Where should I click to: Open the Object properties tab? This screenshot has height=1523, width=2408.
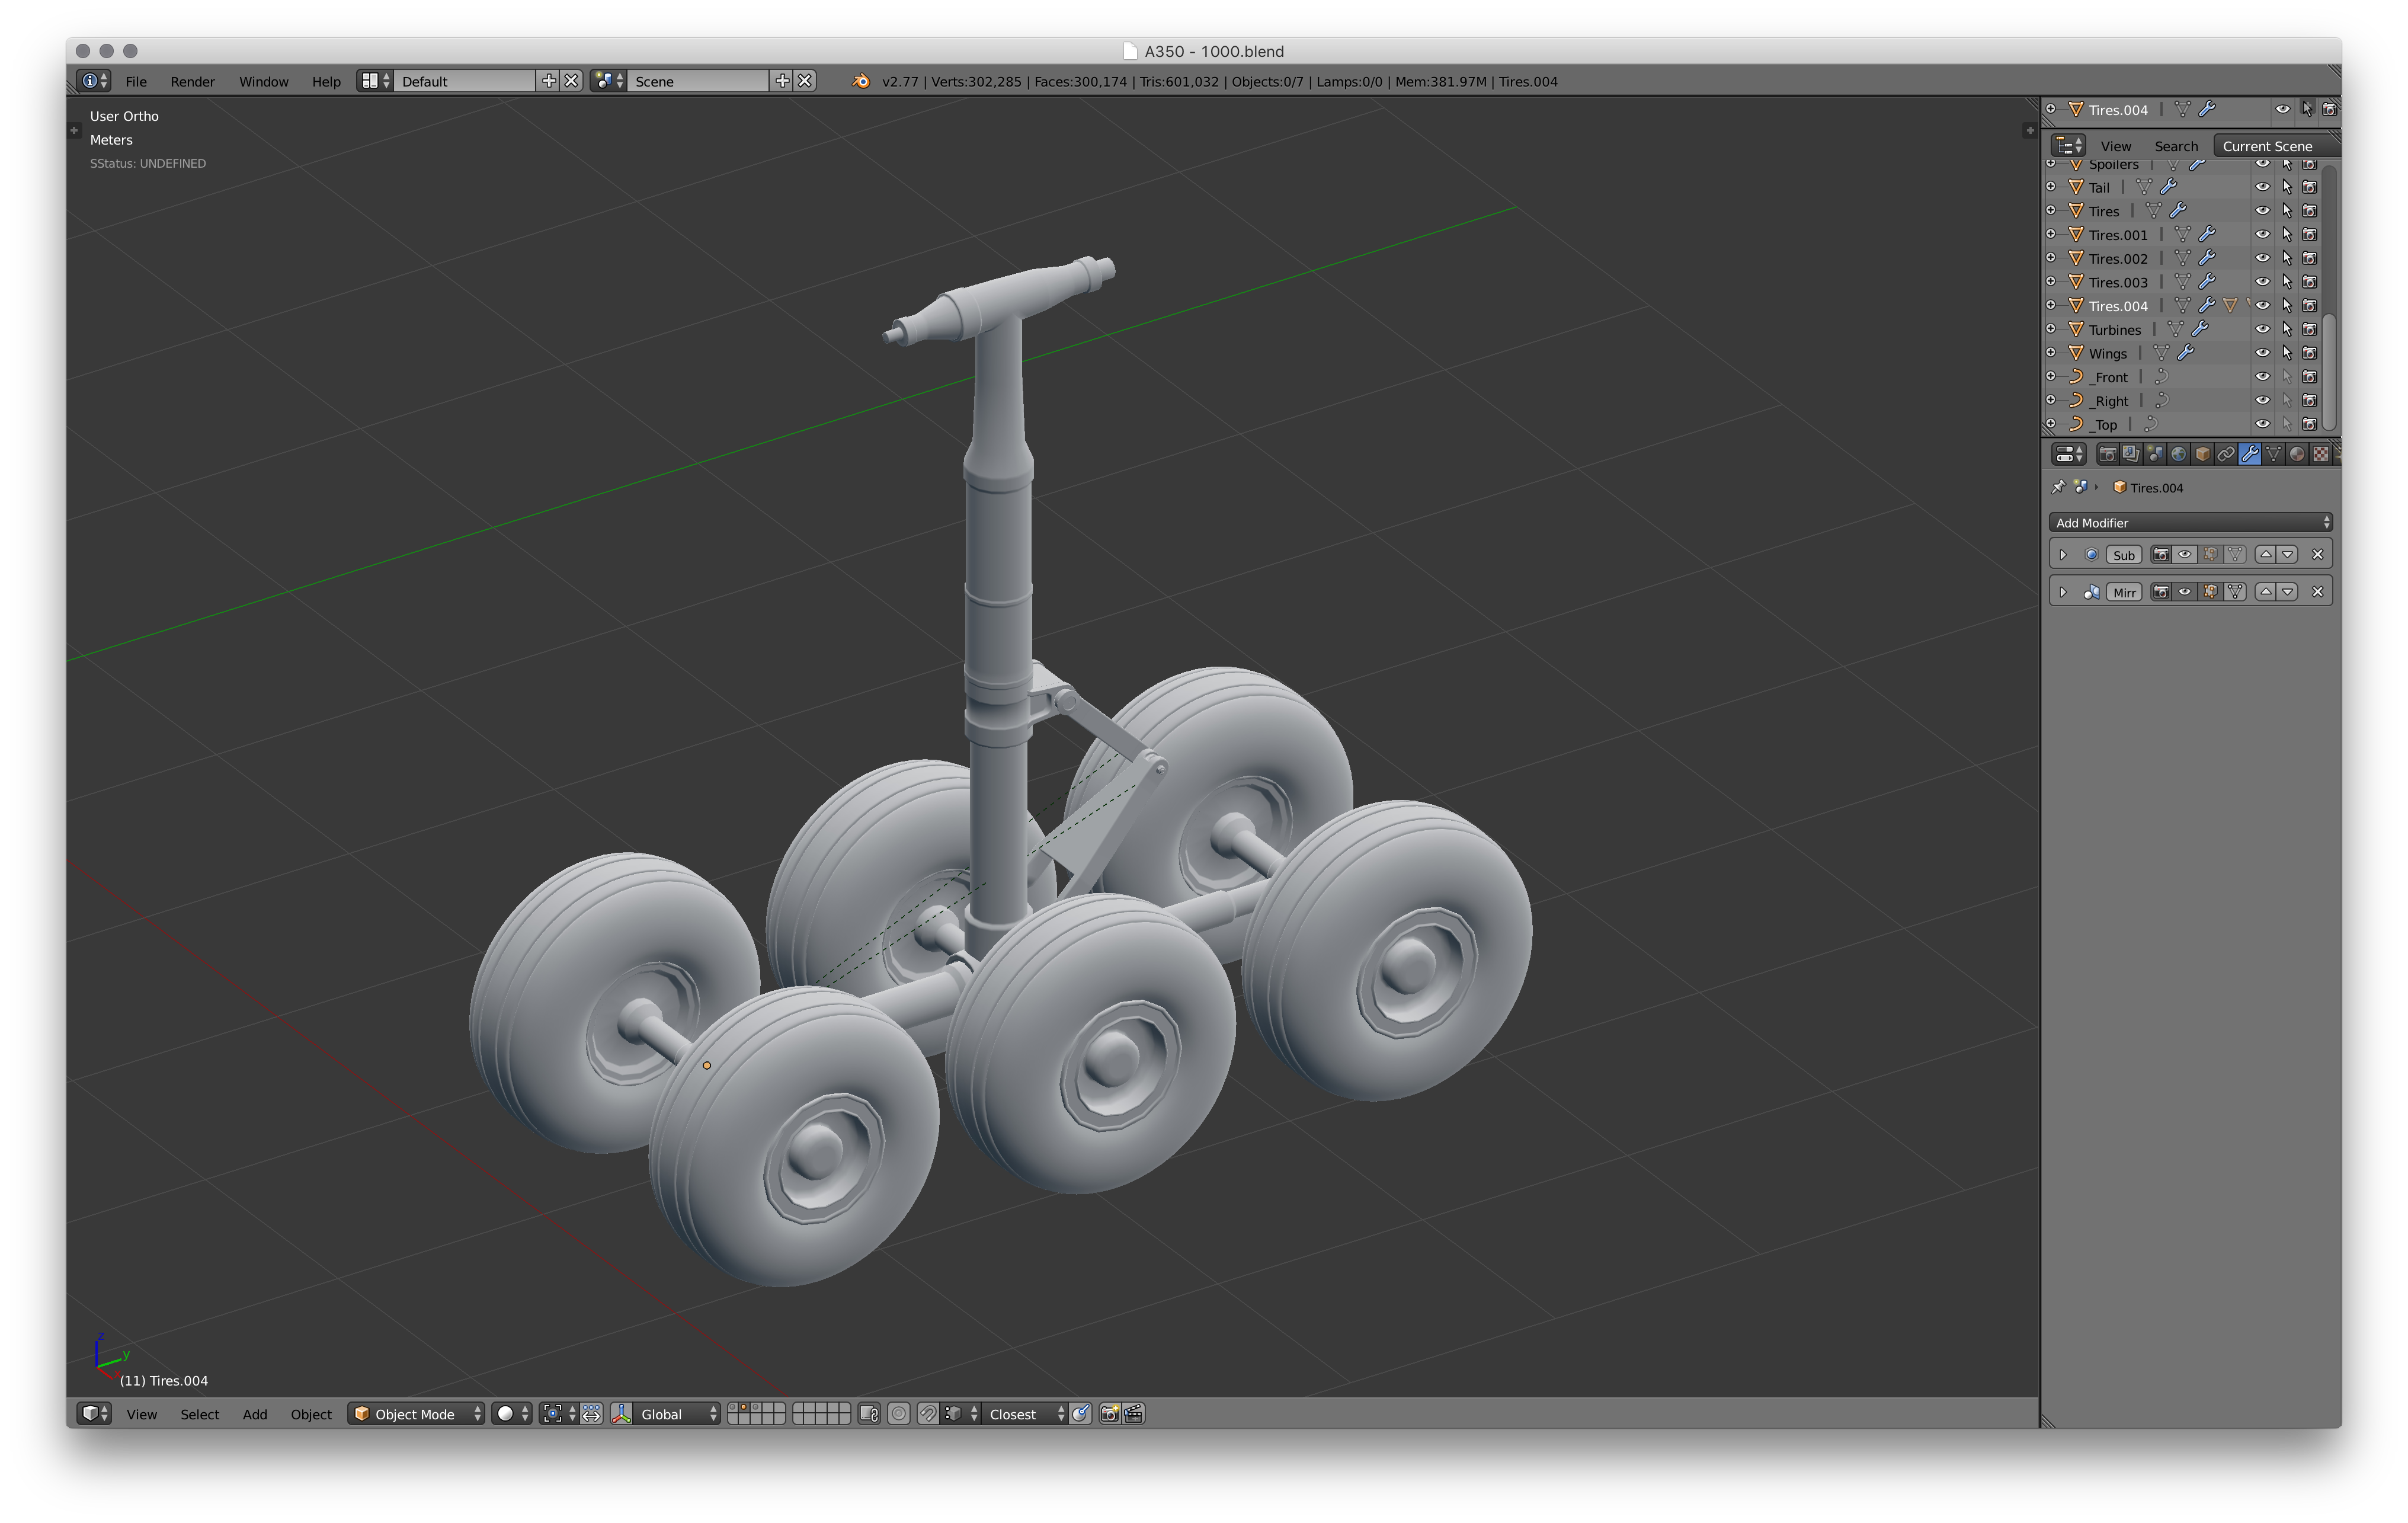click(2202, 454)
